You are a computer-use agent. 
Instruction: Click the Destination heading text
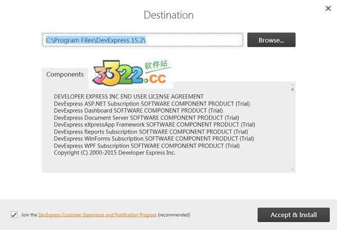click(168, 15)
